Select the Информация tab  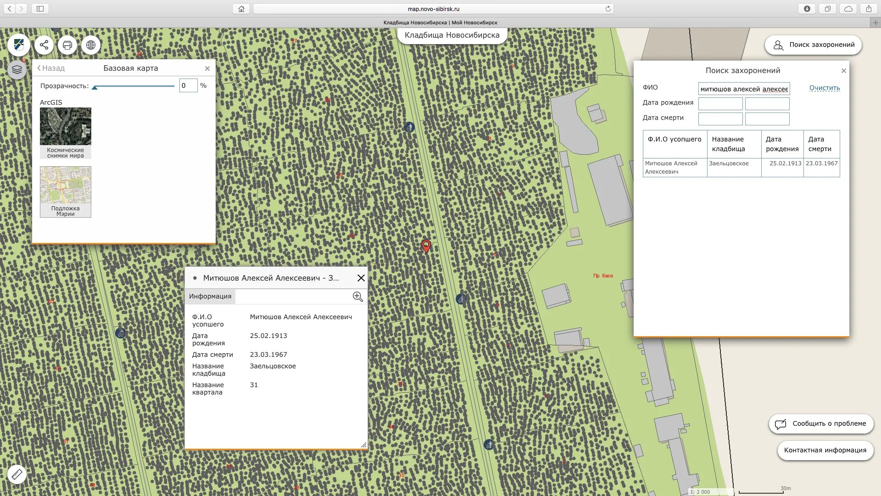point(210,296)
